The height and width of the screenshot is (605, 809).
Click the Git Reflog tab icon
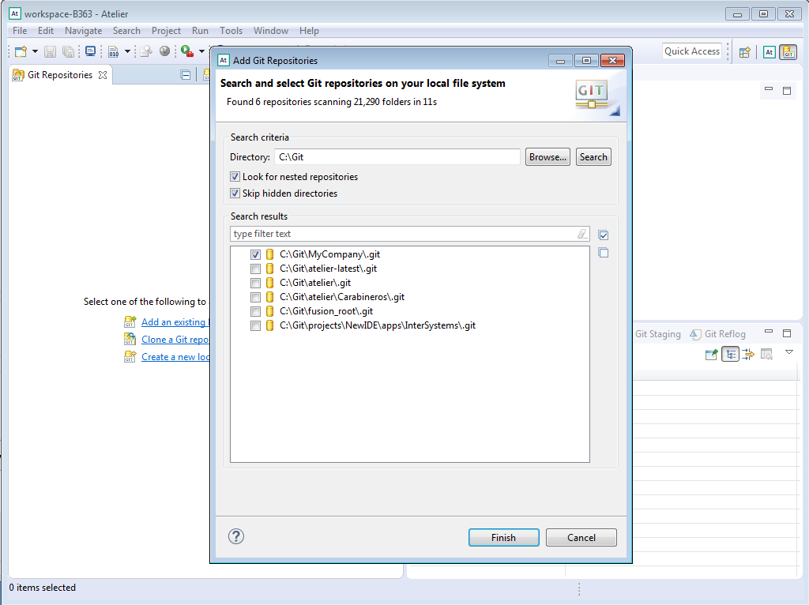tap(695, 334)
